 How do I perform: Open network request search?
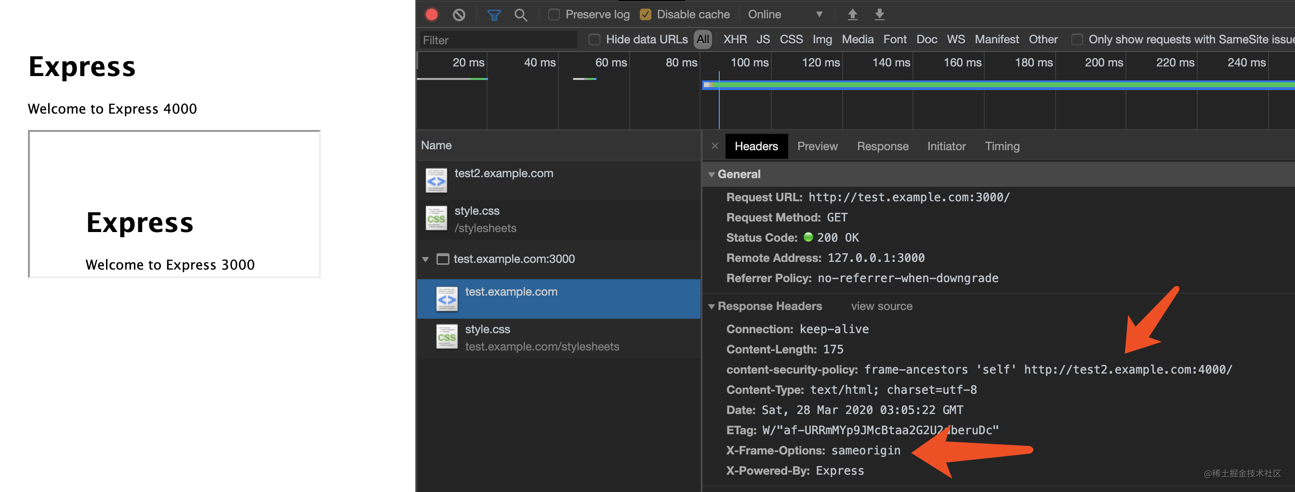[521, 14]
